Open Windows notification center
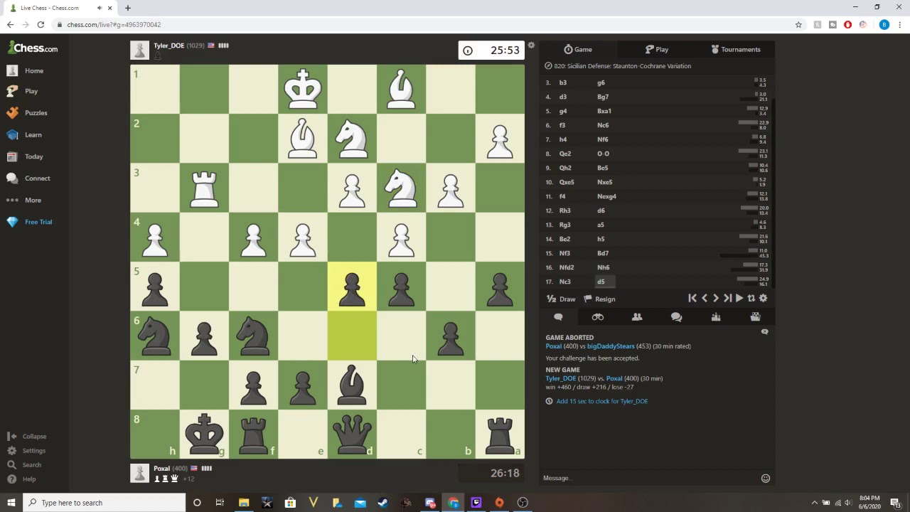The height and width of the screenshot is (512, 910). point(896,503)
